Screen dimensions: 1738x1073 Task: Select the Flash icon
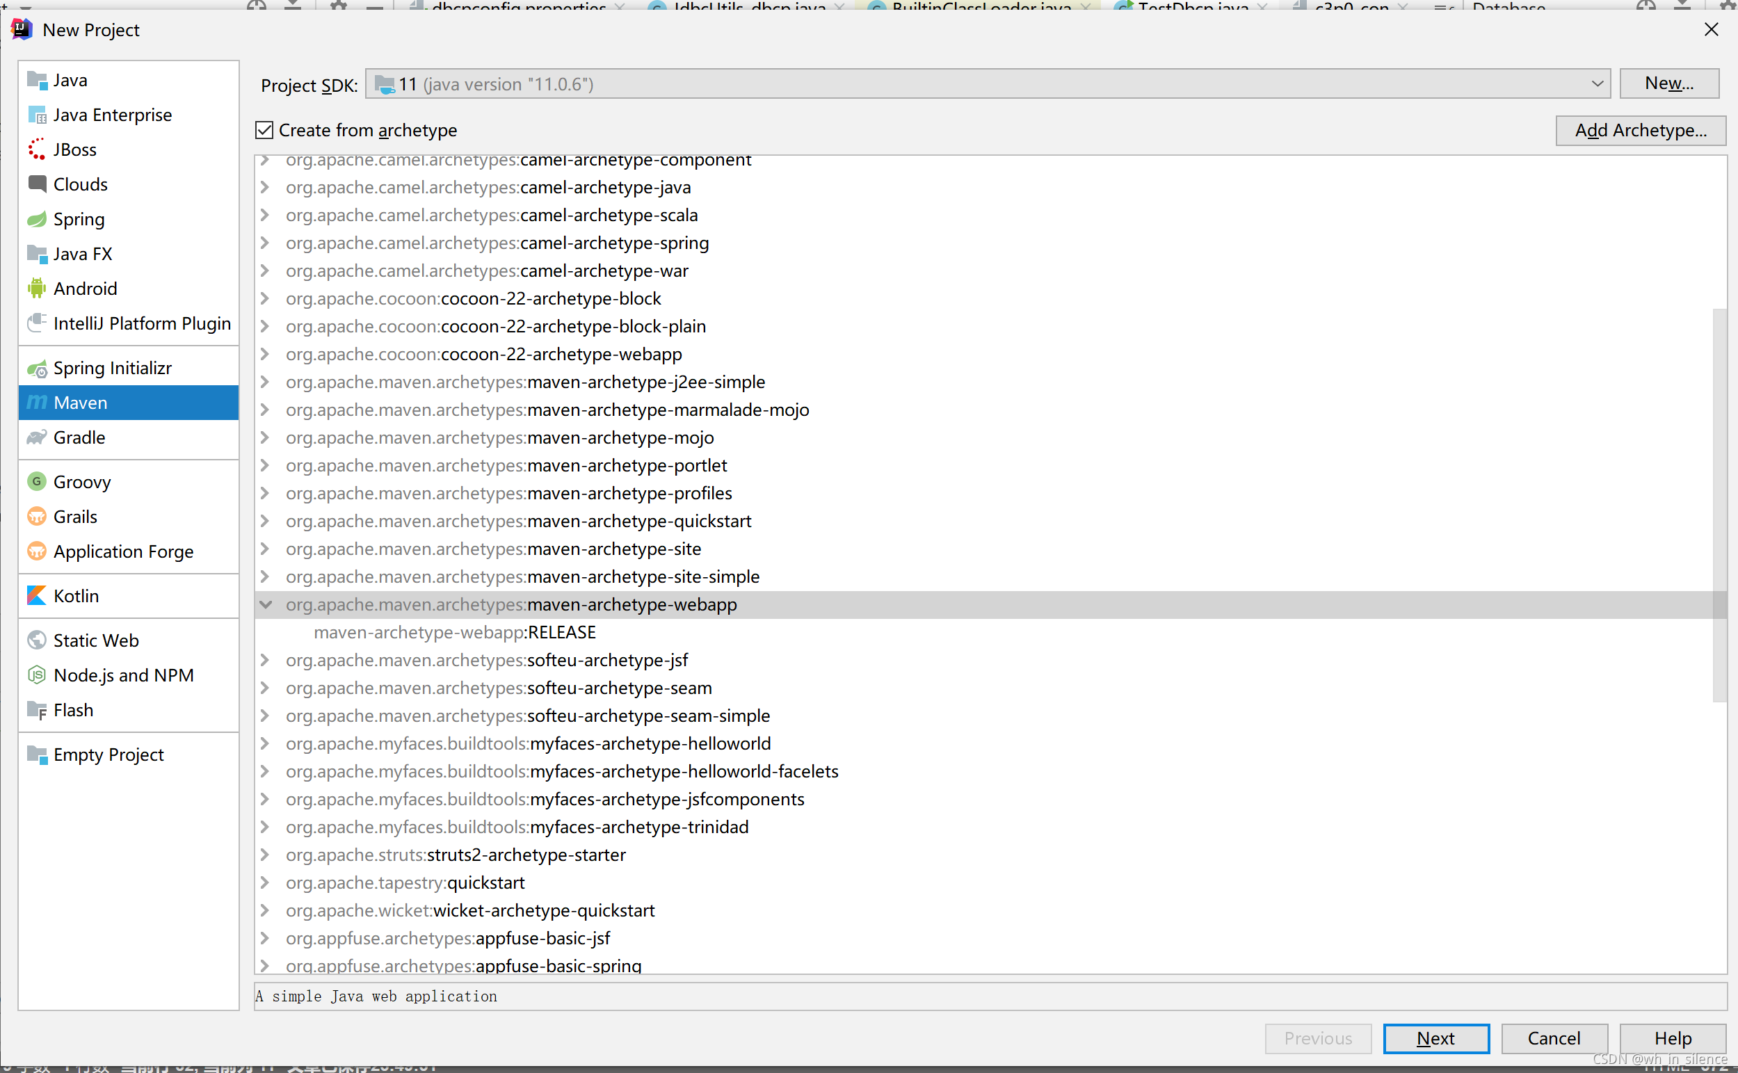(x=36, y=710)
